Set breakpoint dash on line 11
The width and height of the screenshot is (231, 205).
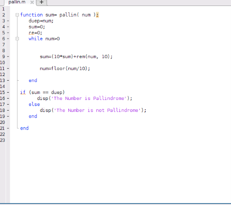coord(8,69)
